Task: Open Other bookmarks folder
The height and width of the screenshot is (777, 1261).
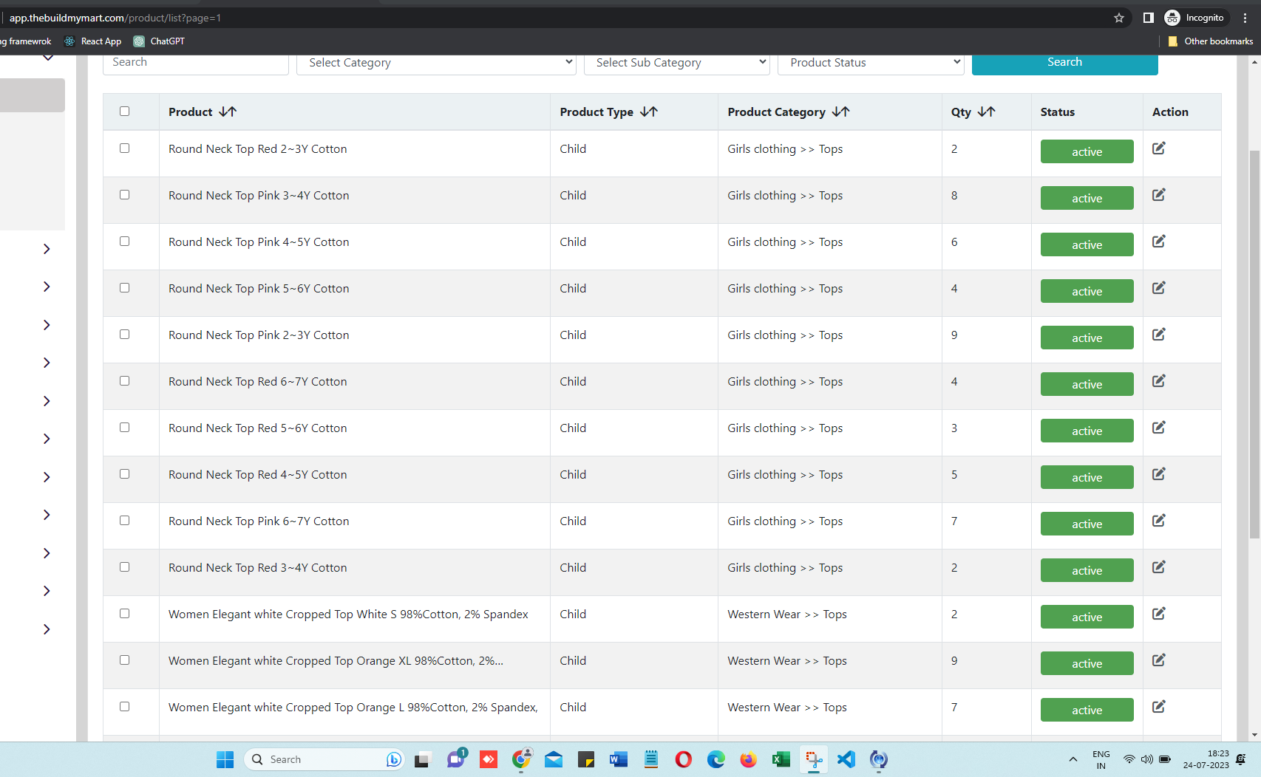Action: click(1210, 41)
